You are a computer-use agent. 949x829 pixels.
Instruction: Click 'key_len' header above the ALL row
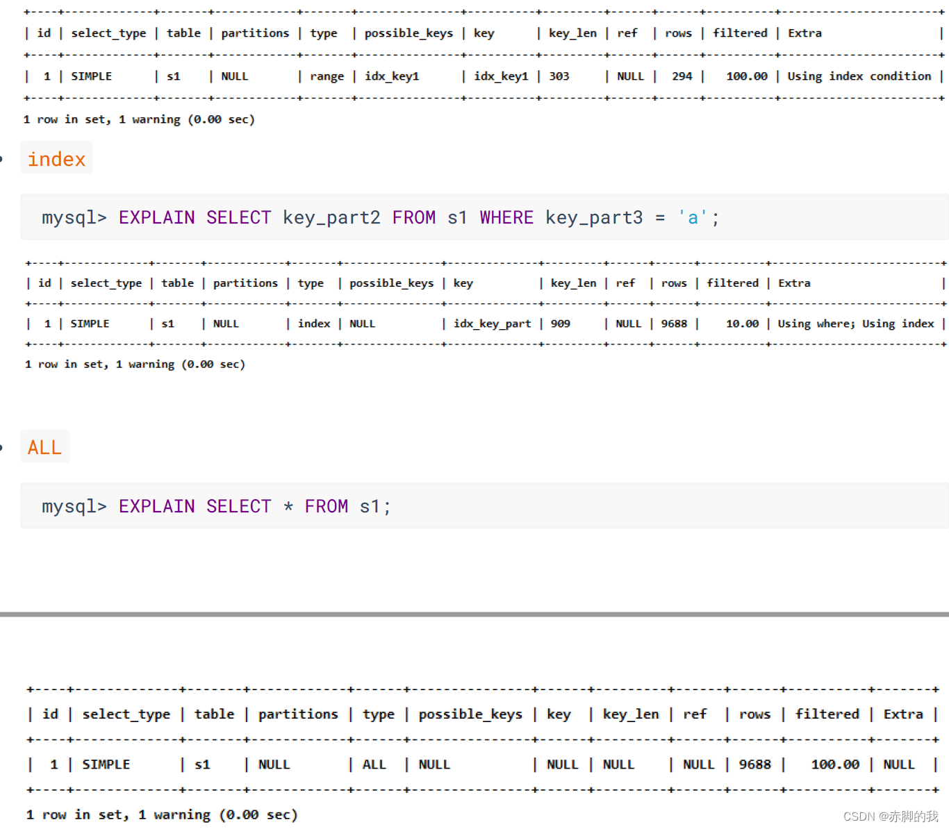[x=631, y=714]
